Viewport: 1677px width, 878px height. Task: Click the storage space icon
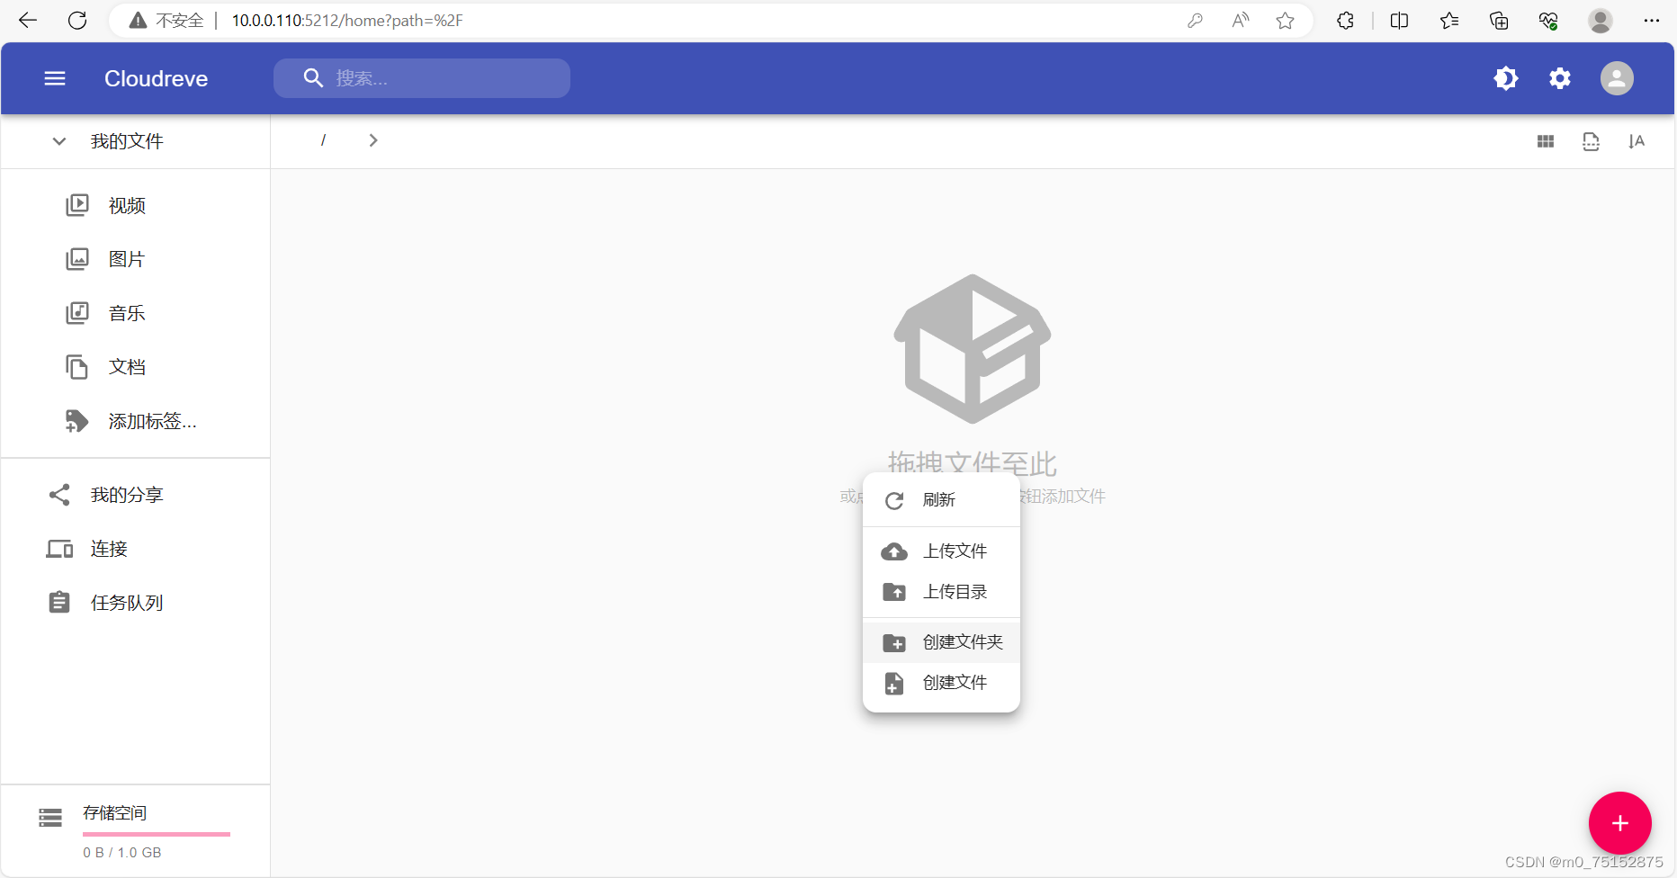(50, 818)
